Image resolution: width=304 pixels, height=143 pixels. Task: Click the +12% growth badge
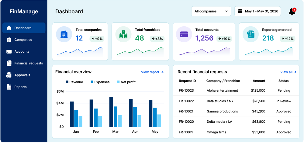coord(288,39)
